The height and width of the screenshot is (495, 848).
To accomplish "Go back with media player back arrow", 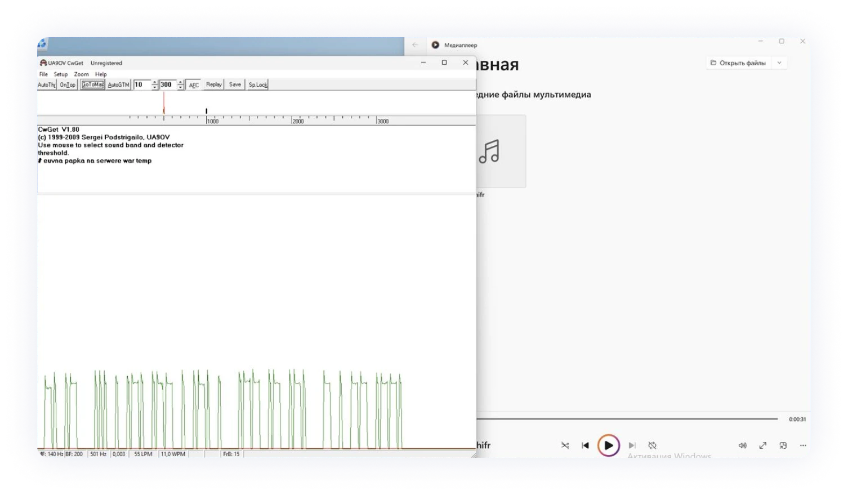I will 415,45.
